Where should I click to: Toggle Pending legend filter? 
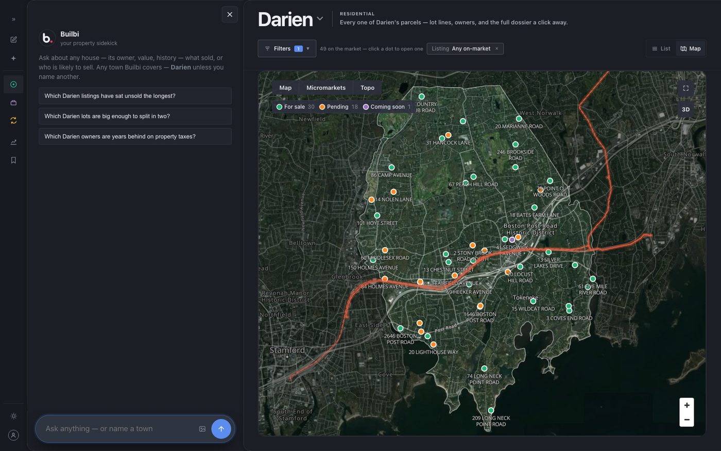point(338,107)
